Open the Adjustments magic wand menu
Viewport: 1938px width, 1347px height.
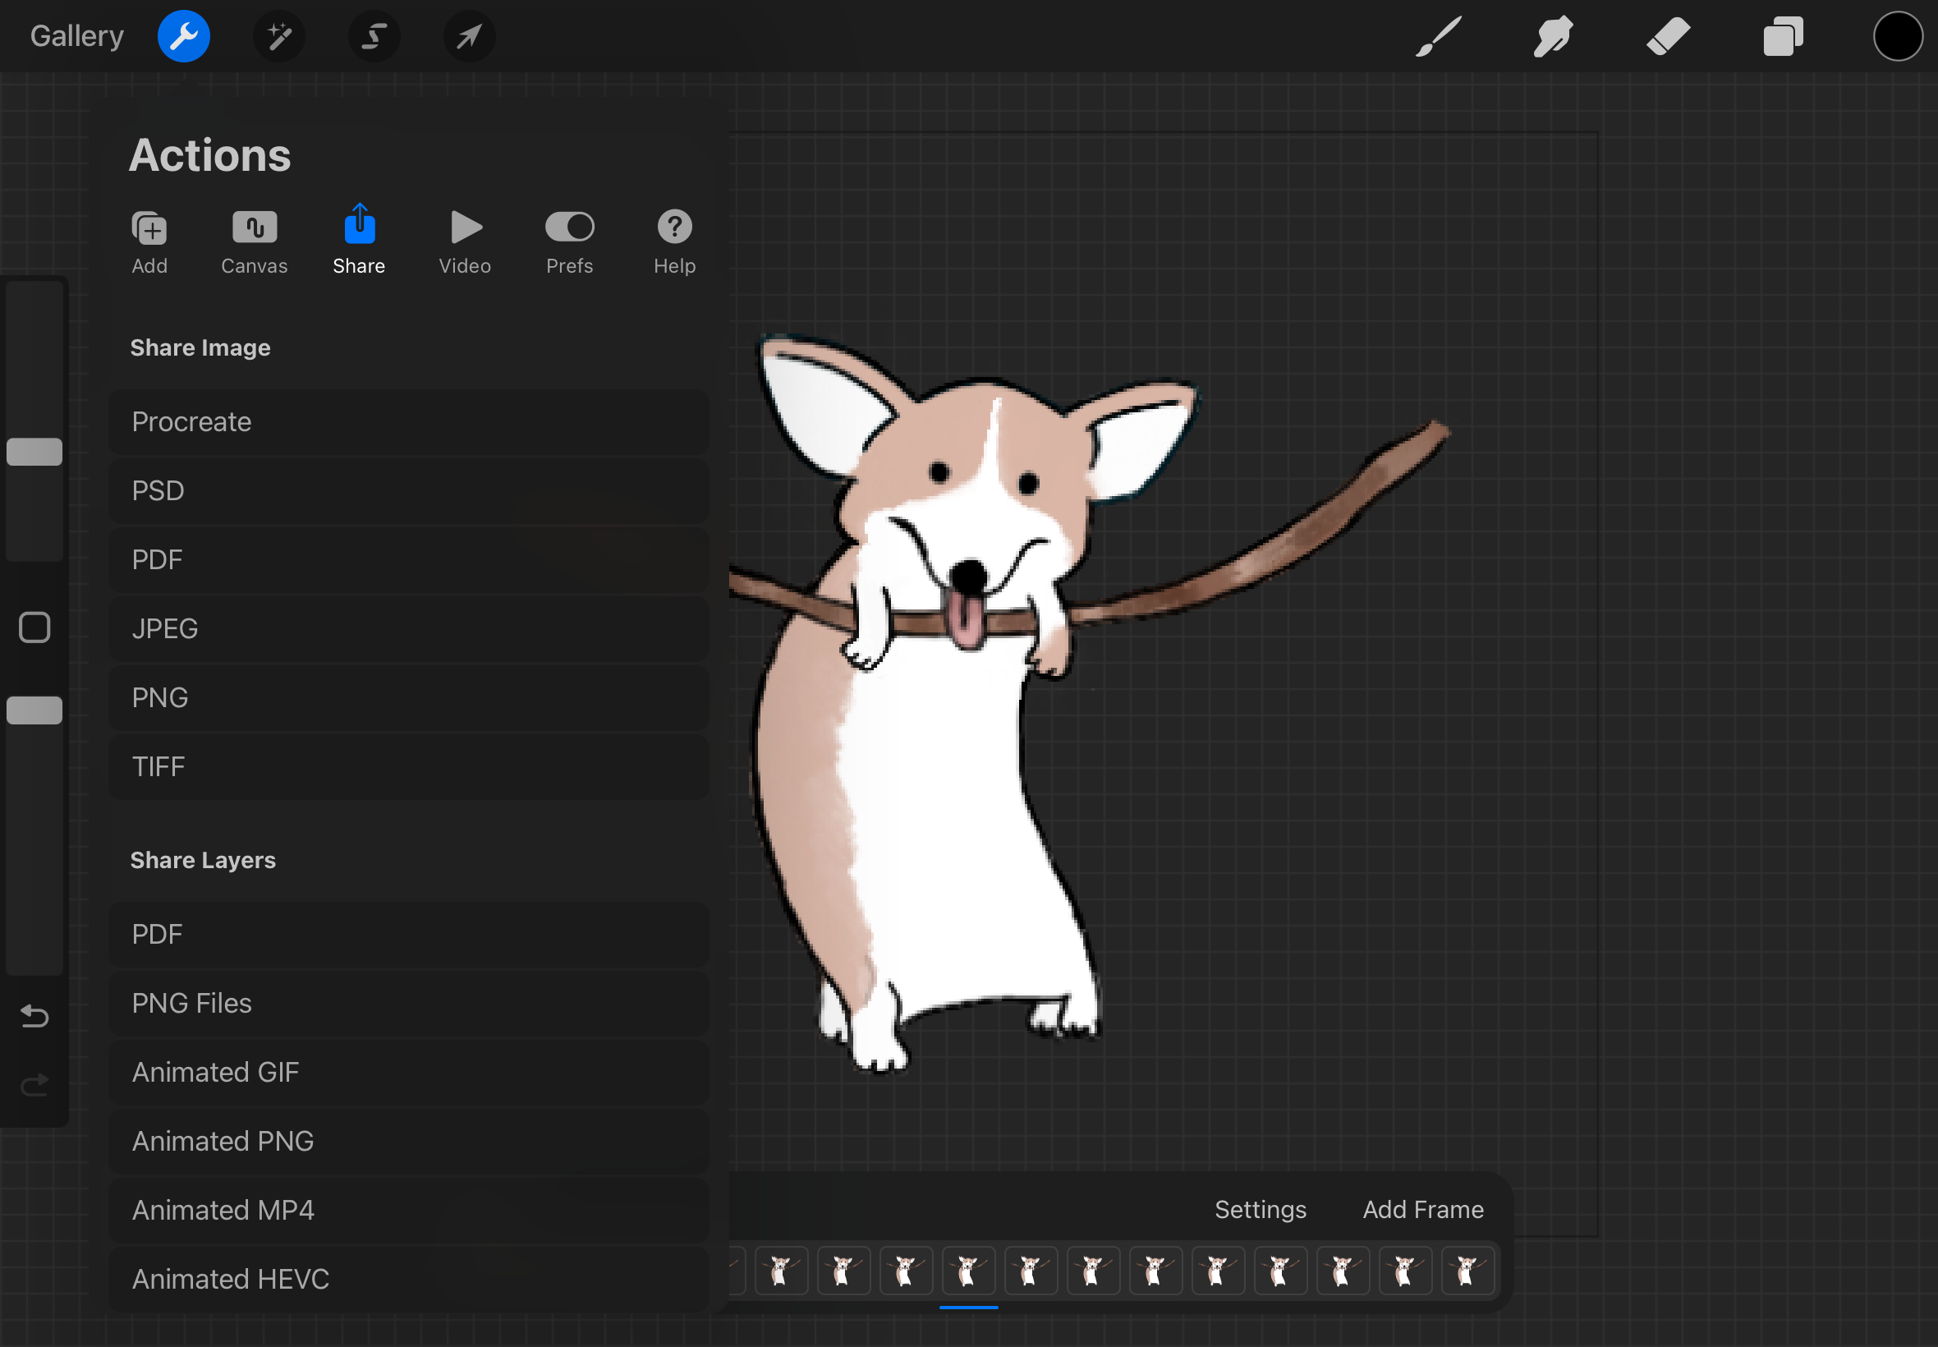pos(279,36)
